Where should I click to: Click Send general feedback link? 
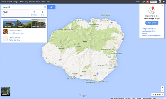[149, 29]
